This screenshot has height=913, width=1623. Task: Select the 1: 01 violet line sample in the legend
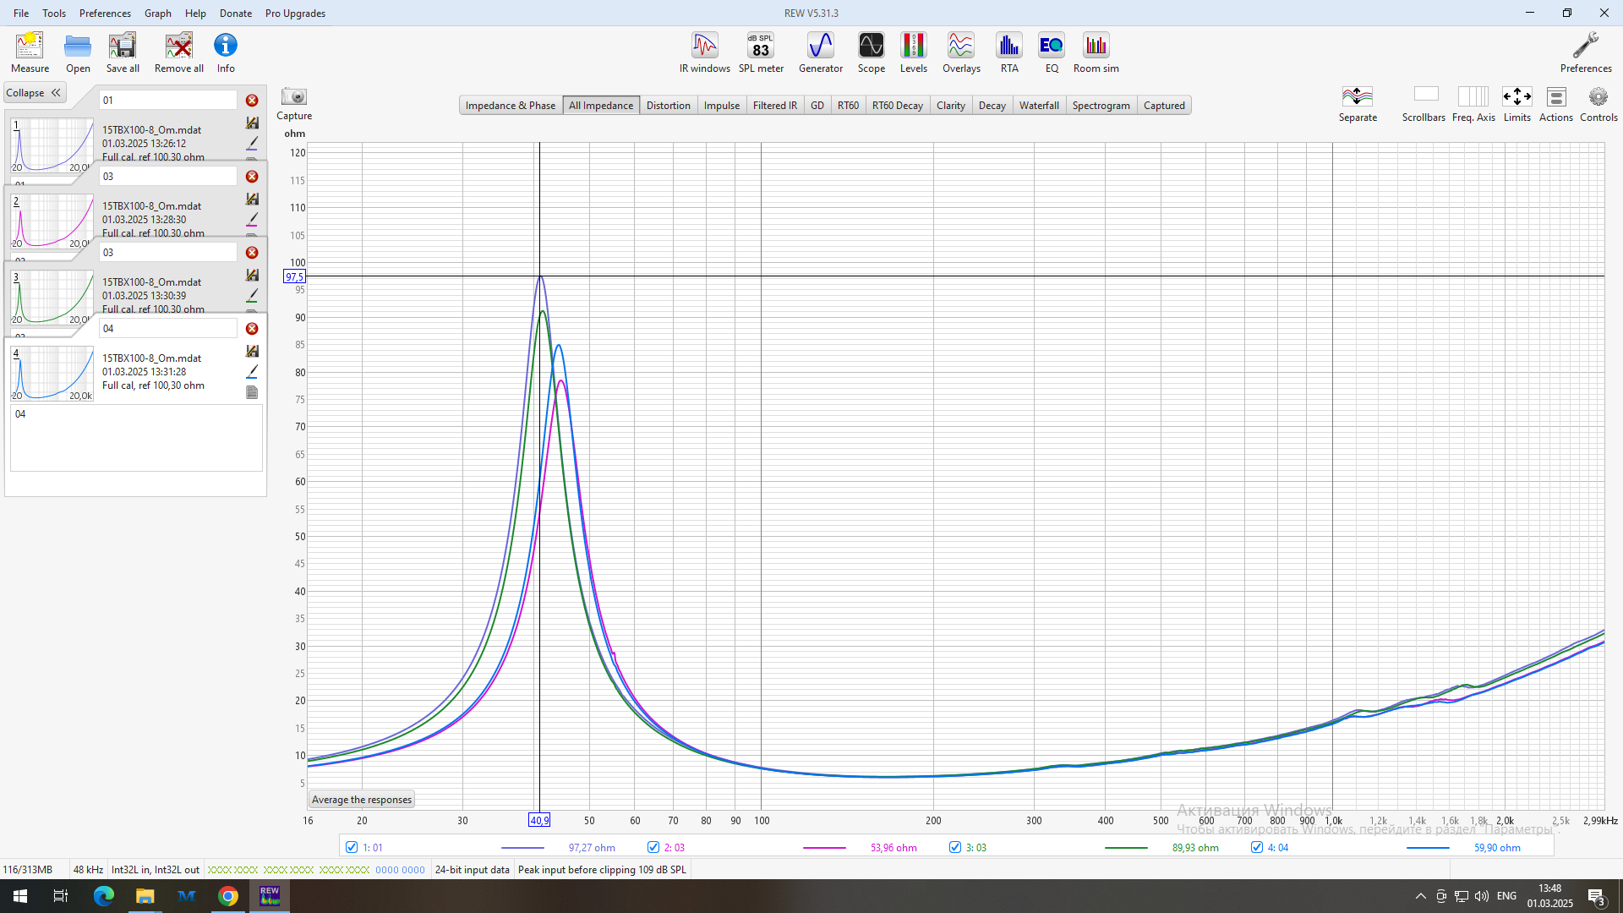click(x=522, y=847)
